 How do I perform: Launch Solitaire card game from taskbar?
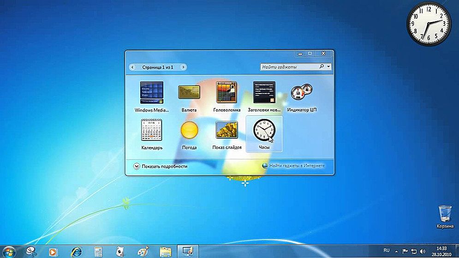120,252
